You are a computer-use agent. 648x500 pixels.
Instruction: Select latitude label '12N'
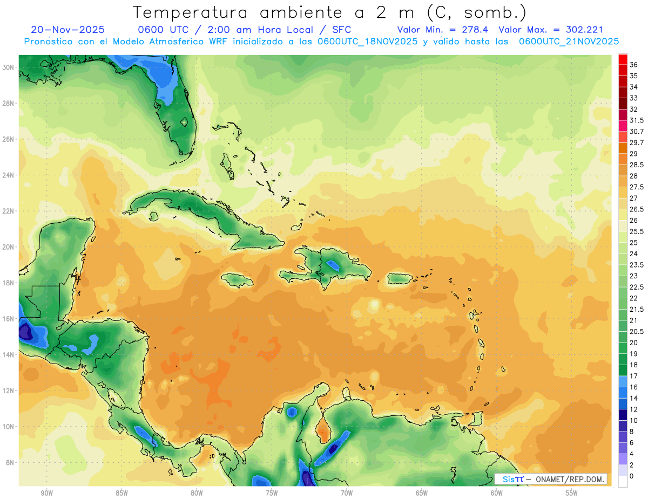[x=8, y=391]
